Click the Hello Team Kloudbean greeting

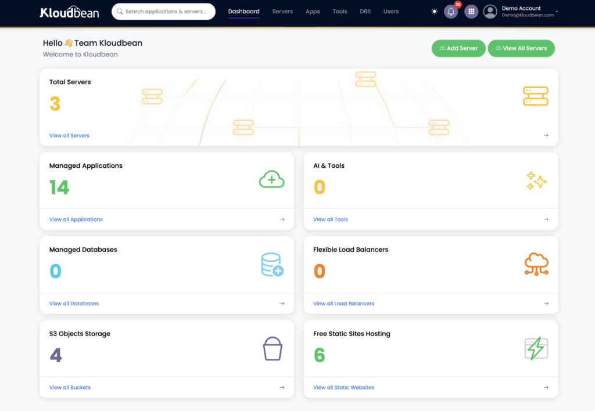92,43
